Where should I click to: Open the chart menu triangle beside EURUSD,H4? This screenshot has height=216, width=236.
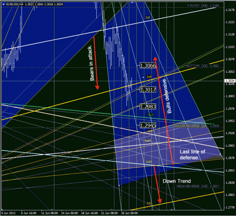point(4,5)
